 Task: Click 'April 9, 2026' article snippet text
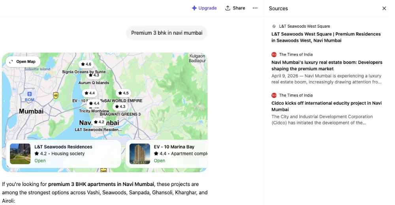point(326,79)
